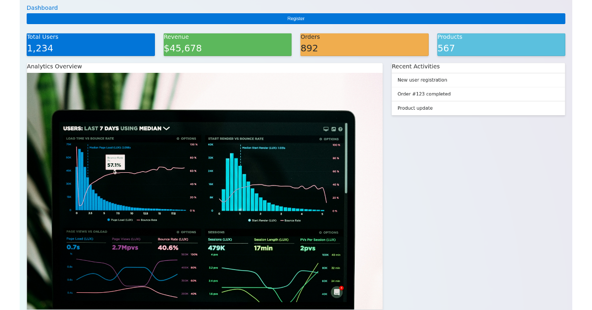Viewport: 592px width, 310px height.
Task: Click the share/export arrow icon
Action: click(333, 129)
